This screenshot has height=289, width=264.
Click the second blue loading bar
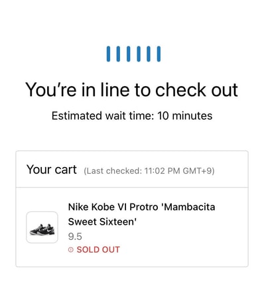point(118,54)
